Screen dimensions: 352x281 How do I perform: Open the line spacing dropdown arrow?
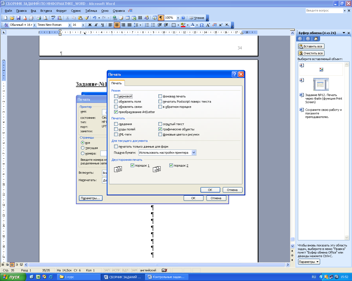(140, 25)
